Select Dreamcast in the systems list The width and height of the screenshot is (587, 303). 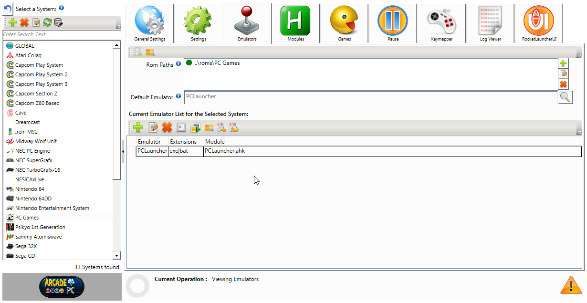(x=28, y=122)
